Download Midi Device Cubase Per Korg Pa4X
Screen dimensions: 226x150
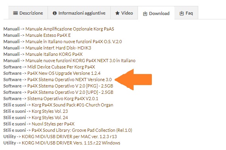click(x=61, y=67)
